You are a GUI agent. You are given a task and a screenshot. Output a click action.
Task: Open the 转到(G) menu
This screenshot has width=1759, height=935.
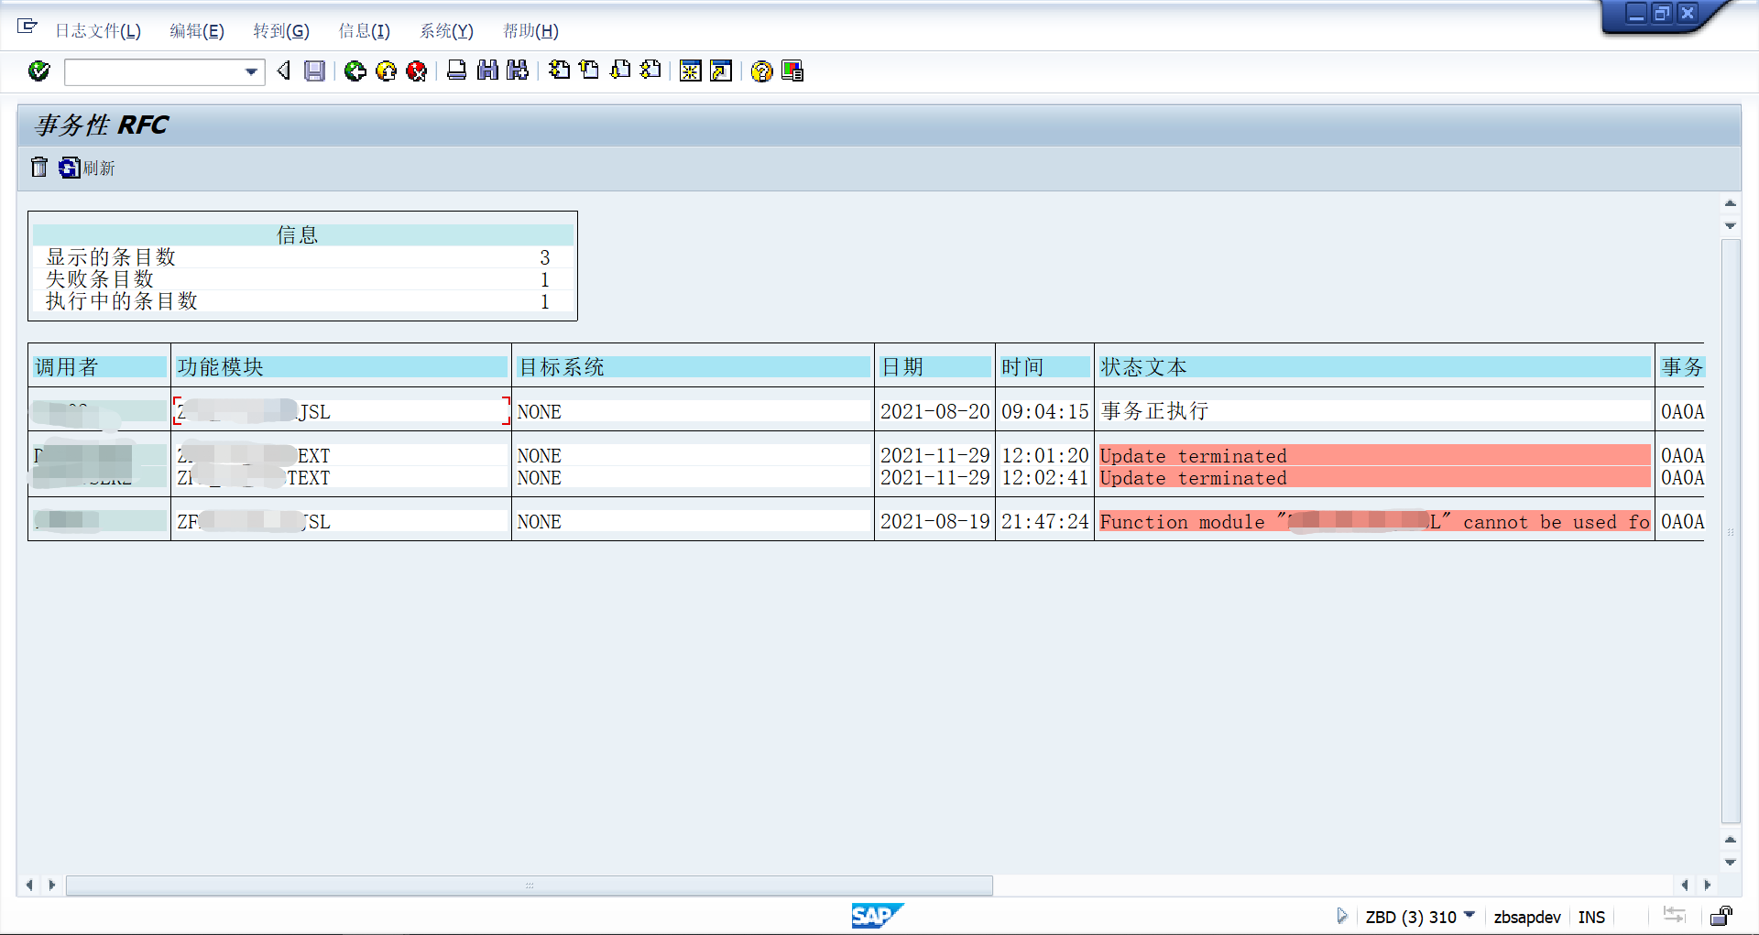pos(280,30)
